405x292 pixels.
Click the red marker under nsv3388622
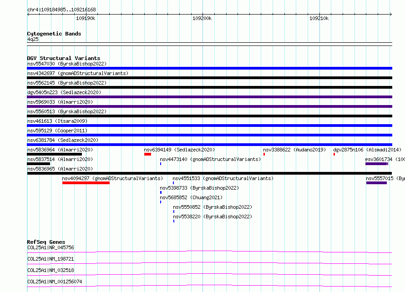(x=264, y=154)
